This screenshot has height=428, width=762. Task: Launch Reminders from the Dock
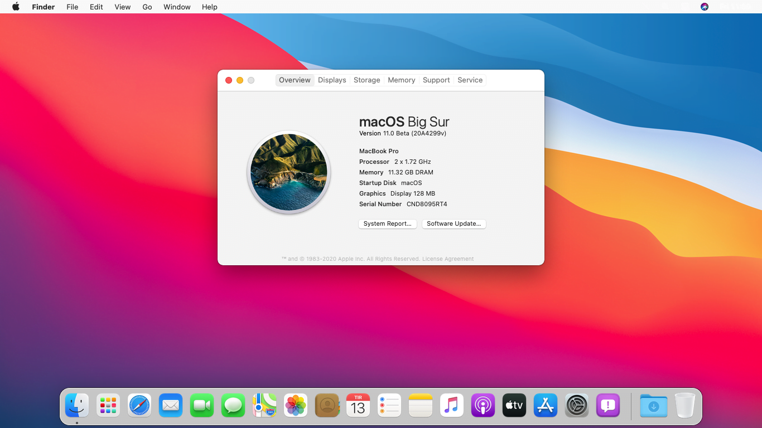pyautogui.click(x=389, y=405)
